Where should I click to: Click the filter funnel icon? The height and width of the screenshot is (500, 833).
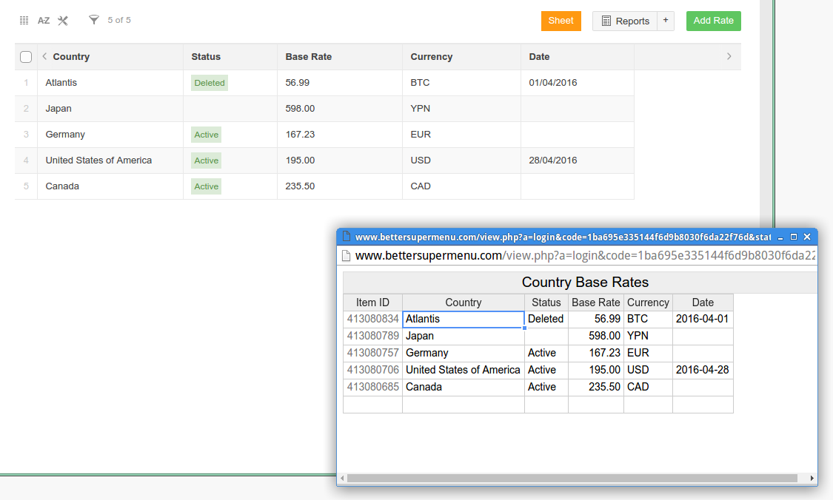(93, 20)
